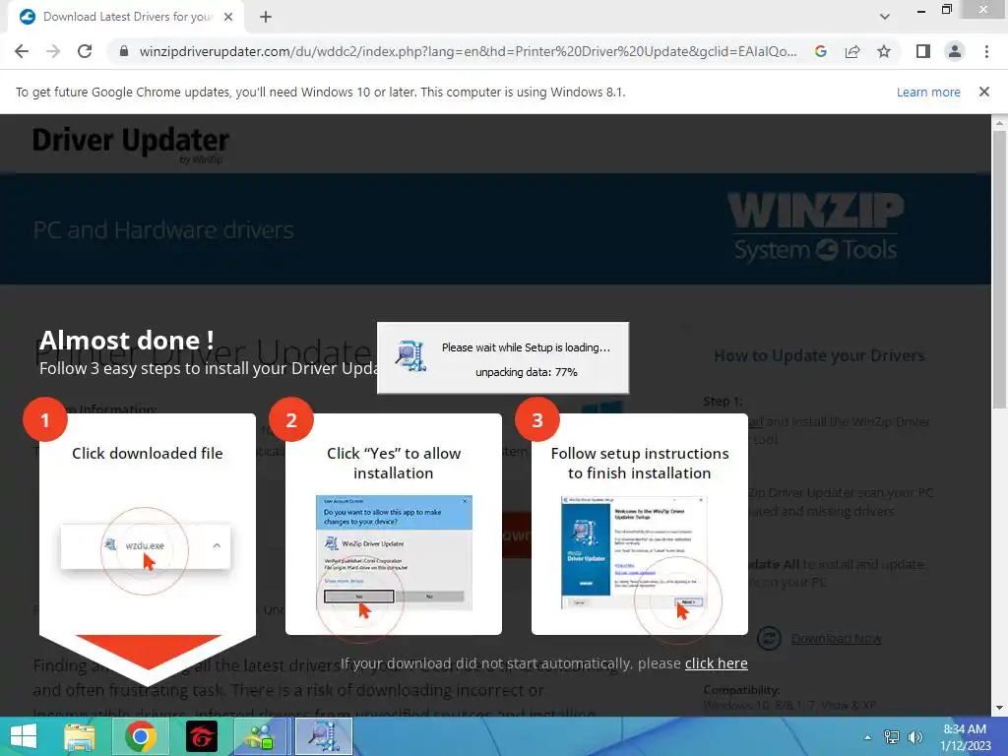The height and width of the screenshot is (756, 1008).
Task: Click the page vertical scrollbar thumb
Action: [x=999, y=269]
